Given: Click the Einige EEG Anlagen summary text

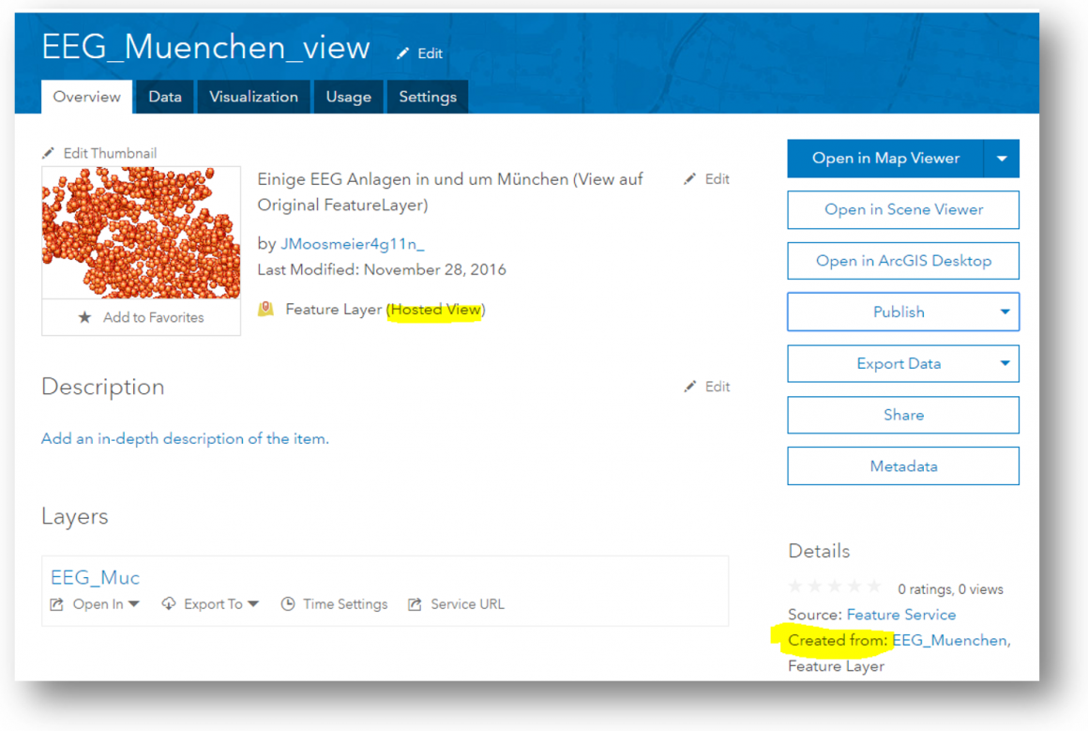Looking at the screenshot, I should pyautogui.click(x=450, y=192).
